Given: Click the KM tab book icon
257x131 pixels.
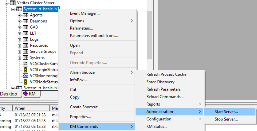Looking at the screenshot, I should click(x=25, y=94).
